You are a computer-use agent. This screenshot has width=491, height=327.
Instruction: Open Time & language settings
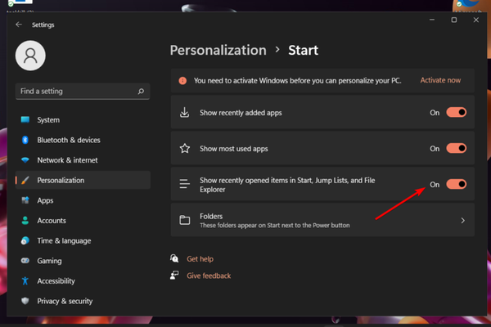pyautogui.click(x=83, y=240)
